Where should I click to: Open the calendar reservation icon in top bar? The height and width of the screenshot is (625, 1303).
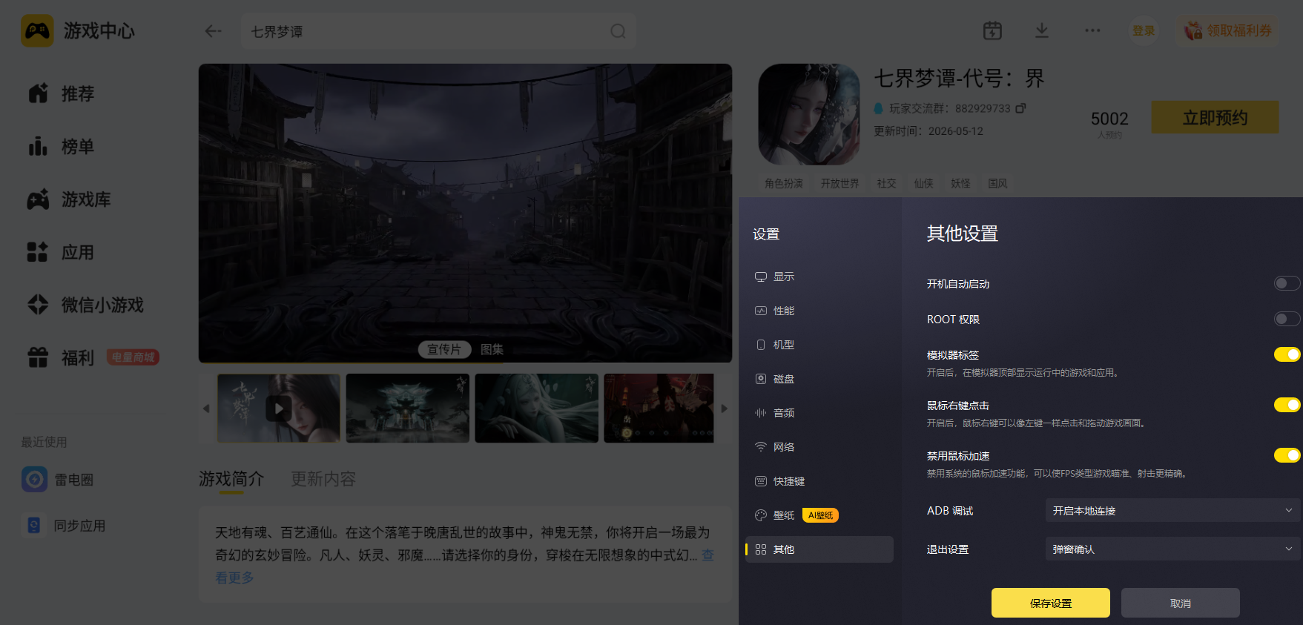point(992,30)
